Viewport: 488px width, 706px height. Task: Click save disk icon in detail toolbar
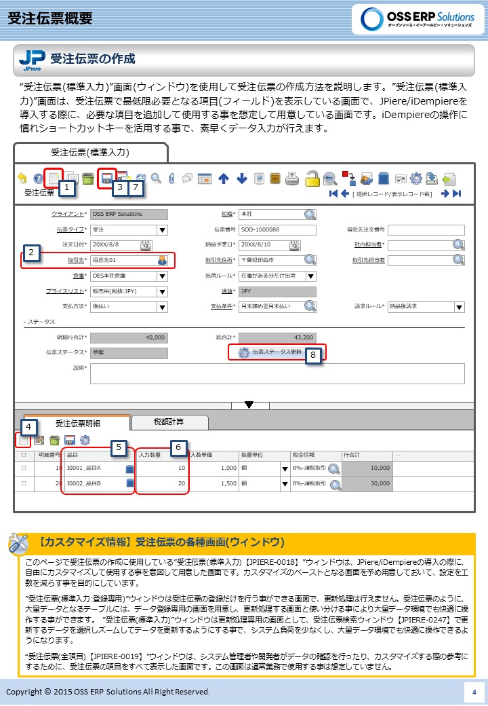click(x=70, y=441)
